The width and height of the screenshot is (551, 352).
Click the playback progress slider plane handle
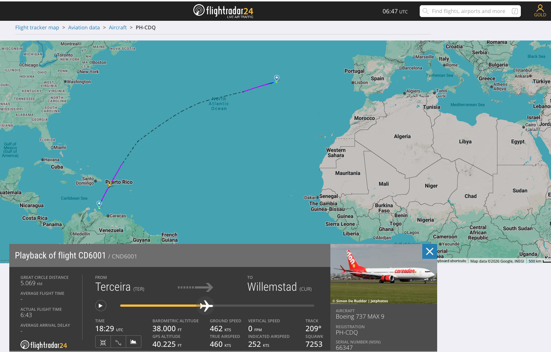pos(205,306)
